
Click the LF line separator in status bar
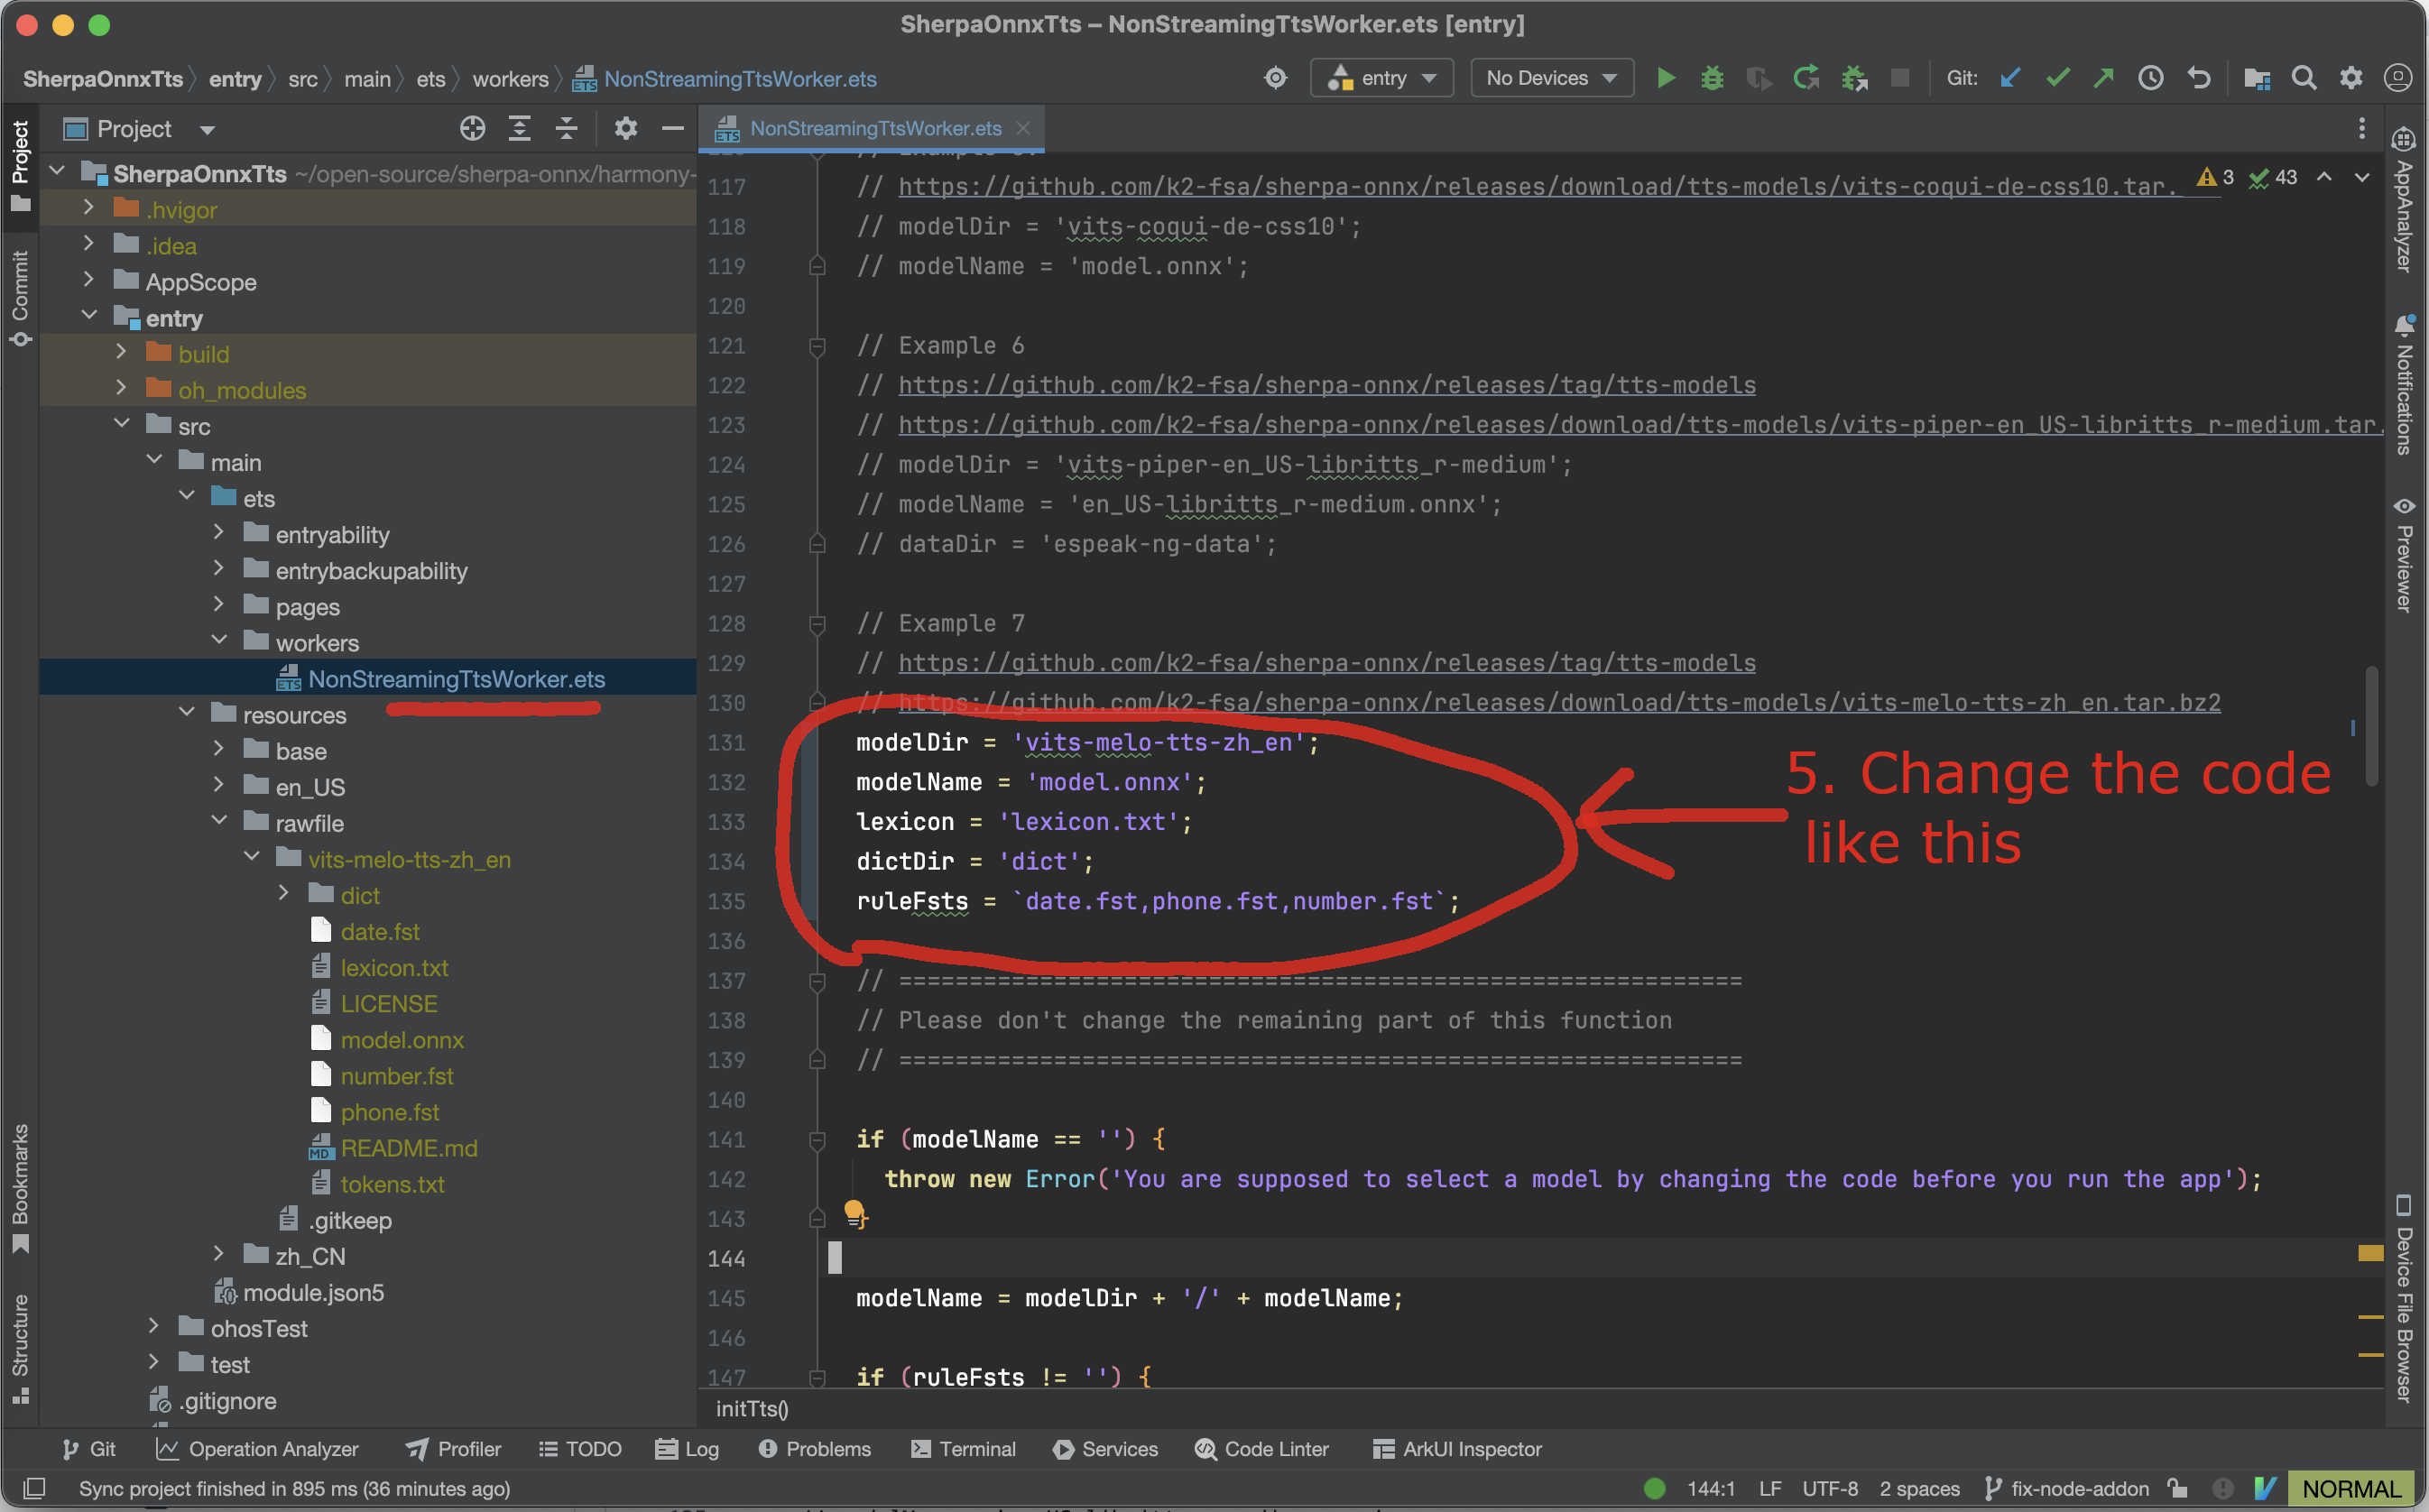click(x=1770, y=1488)
